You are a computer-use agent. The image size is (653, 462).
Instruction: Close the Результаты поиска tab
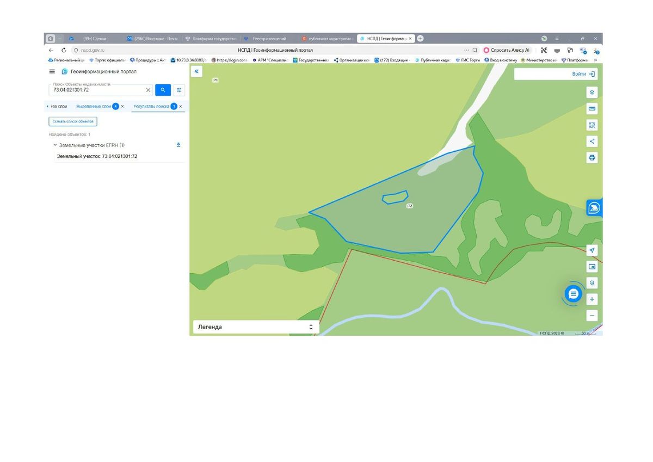181,107
